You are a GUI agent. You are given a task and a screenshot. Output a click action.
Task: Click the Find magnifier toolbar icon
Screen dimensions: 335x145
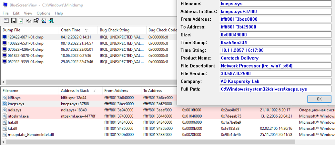(x=44, y=21)
